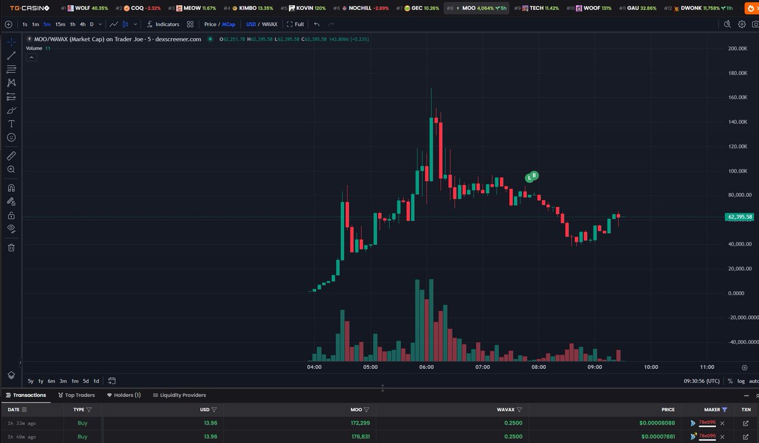The image size is (759, 443).
Task: Switch to the Liquidity Providers tab
Action: pos(179,395)
